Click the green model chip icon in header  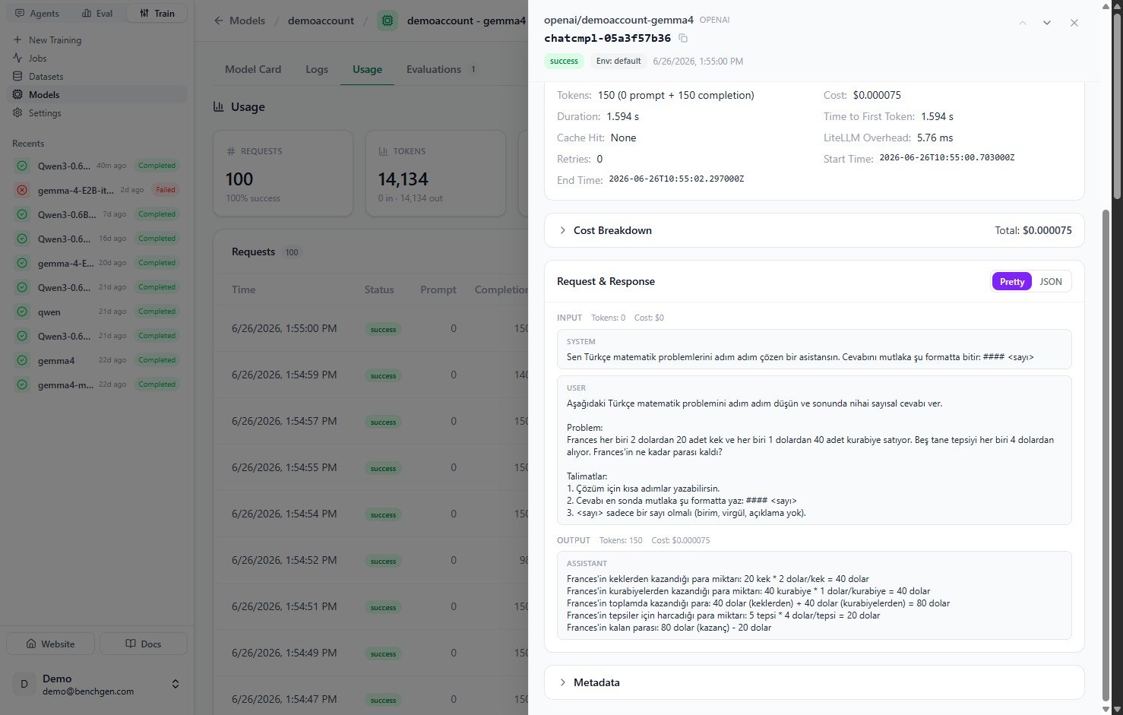(388, 21)
